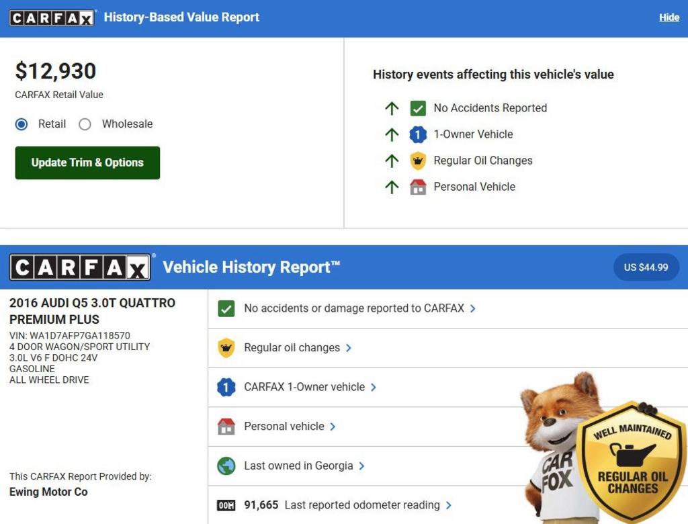Click the Personal Vehicle house icon in value panel
Image resolution: width=688 pixels, height=524 pixels.
[x=418, y=187]
